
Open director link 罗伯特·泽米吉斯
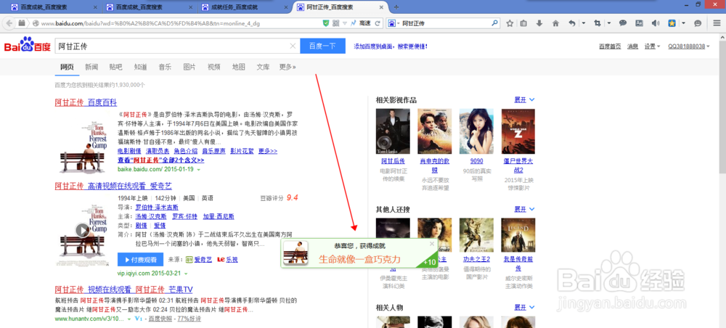158,207
